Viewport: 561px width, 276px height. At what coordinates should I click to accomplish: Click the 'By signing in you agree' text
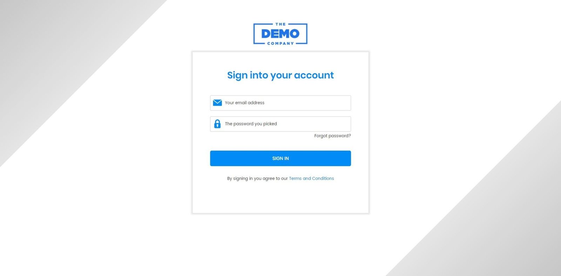click(257, 179)
